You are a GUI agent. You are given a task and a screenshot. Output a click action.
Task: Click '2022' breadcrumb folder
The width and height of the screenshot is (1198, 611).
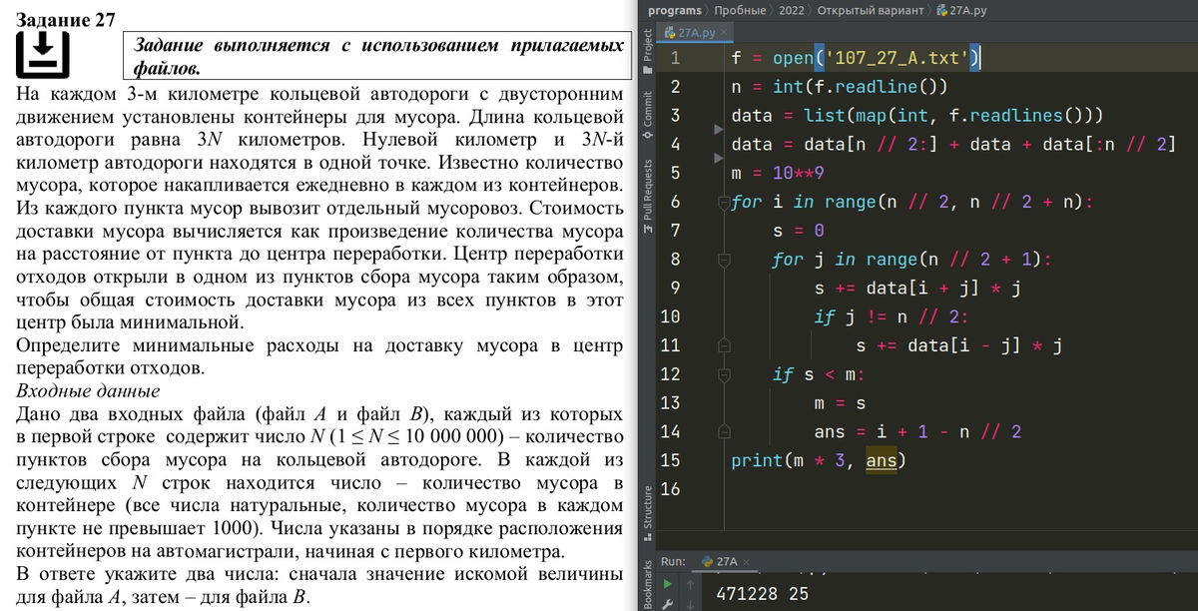click(791, 10)
